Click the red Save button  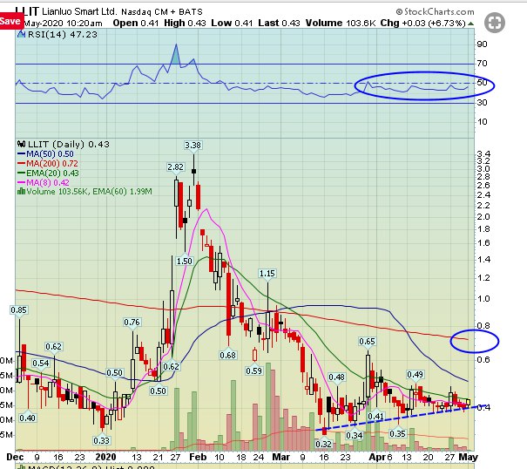point(10,21)
